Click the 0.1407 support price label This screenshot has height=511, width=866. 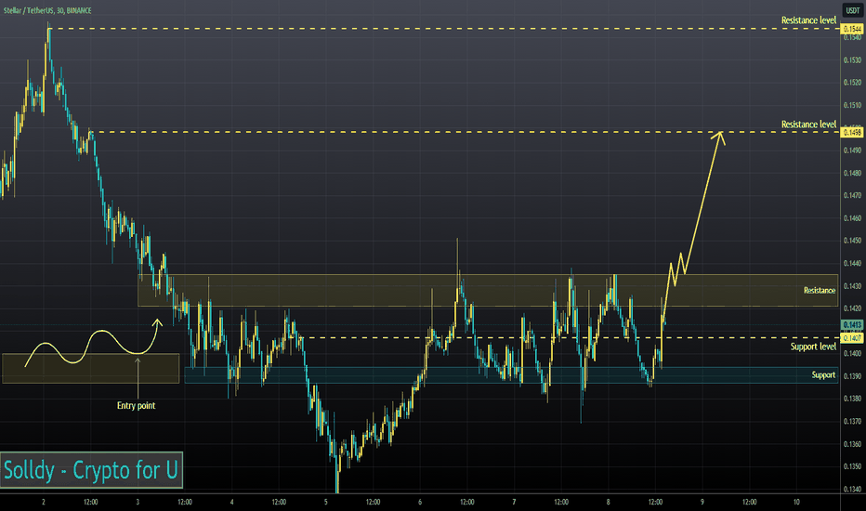pyautogui.click(x=852, y=337)
